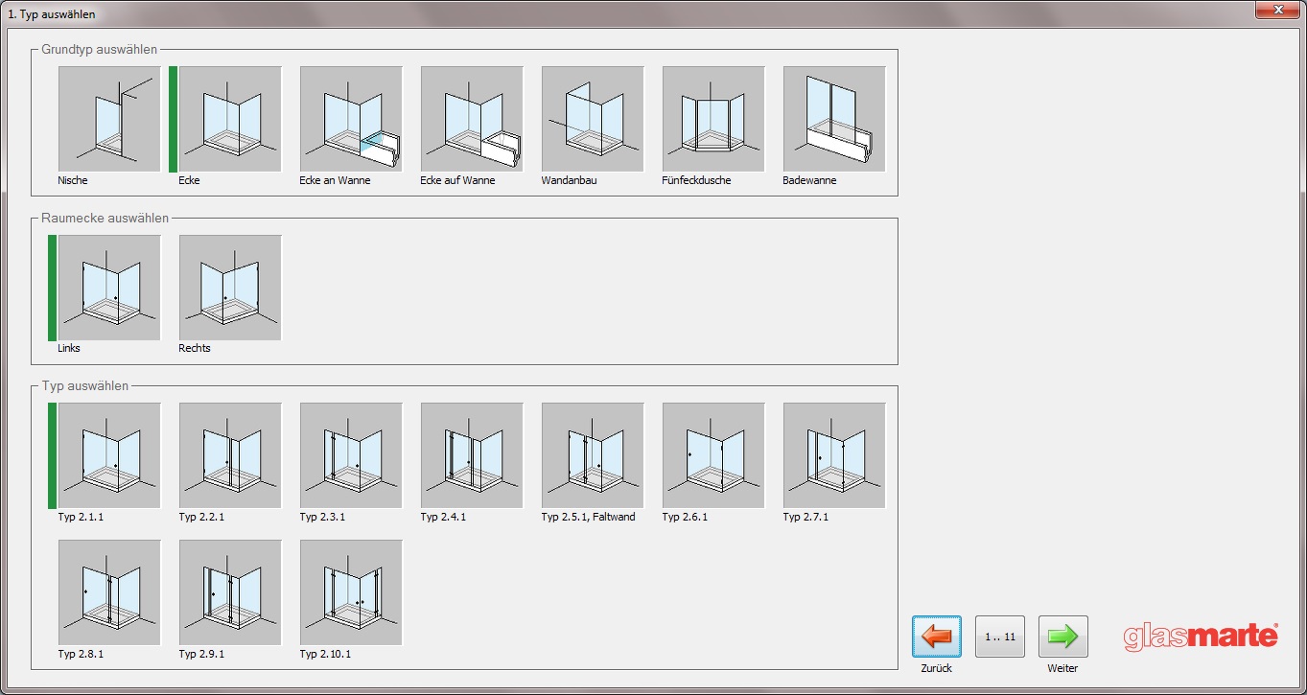
Task: Select the Wandanbau base type
Action: pyautogui.click(x=593, y=119)
